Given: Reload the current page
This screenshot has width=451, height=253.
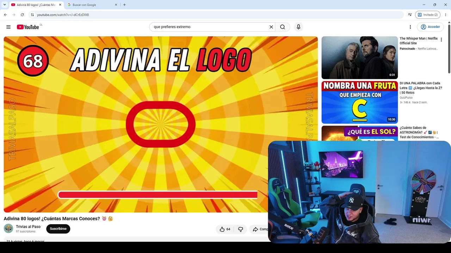Looking at the screenshot, I should tap(22, 15).
